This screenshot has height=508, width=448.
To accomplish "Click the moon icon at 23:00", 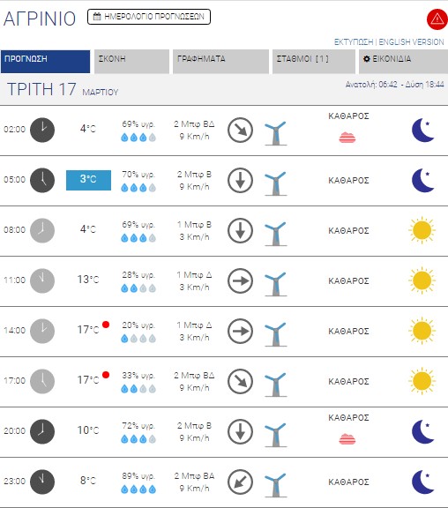I will tap(422, 482).
